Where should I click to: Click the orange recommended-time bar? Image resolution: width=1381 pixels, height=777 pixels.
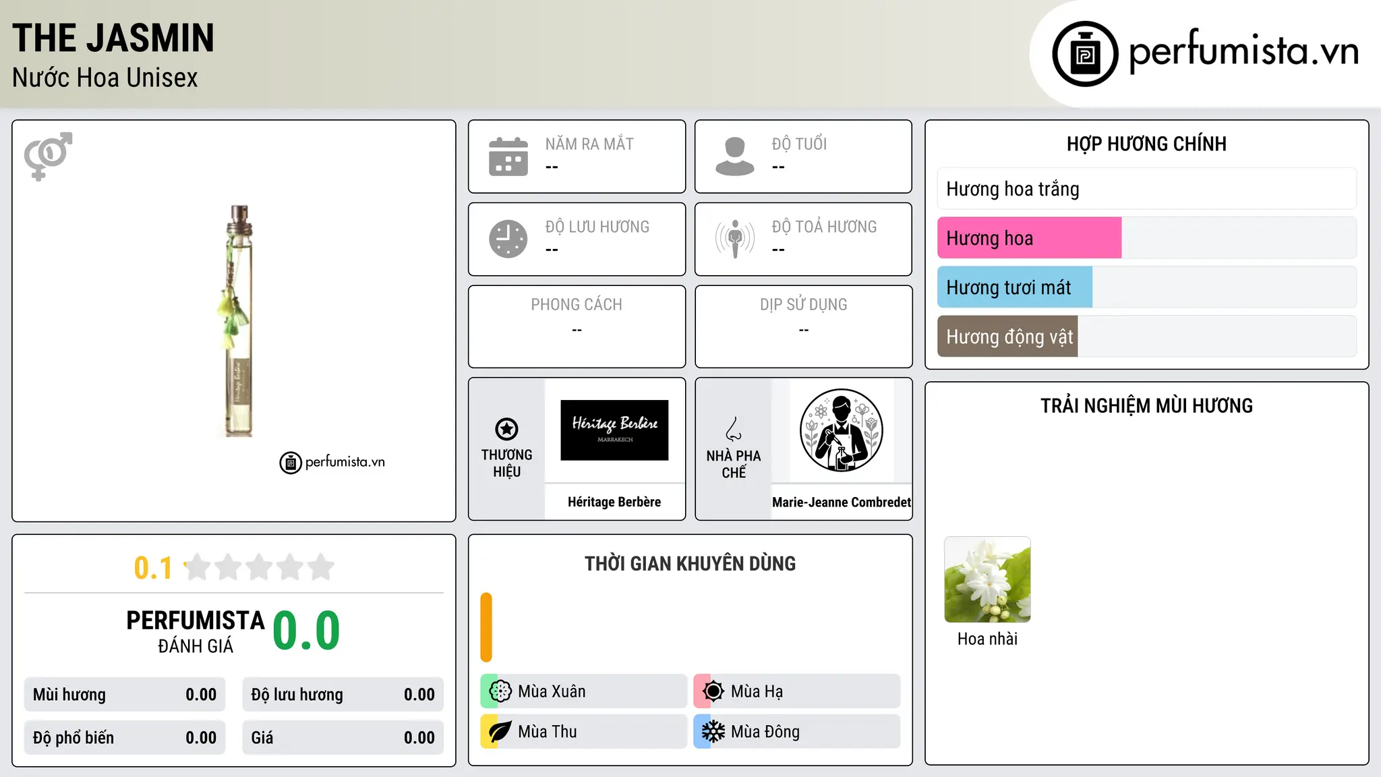point(486,627)
